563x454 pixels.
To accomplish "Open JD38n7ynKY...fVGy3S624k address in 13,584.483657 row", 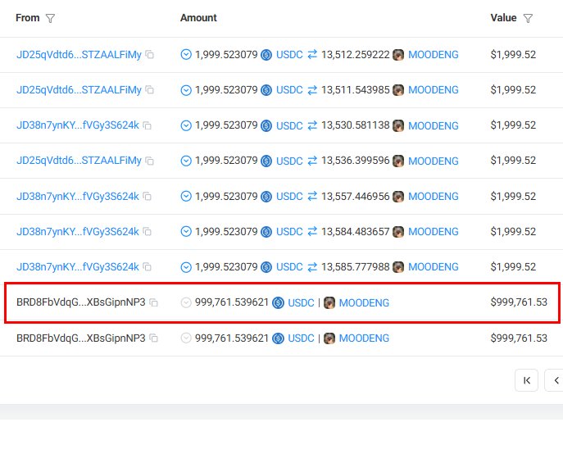I will click(78, 231).
